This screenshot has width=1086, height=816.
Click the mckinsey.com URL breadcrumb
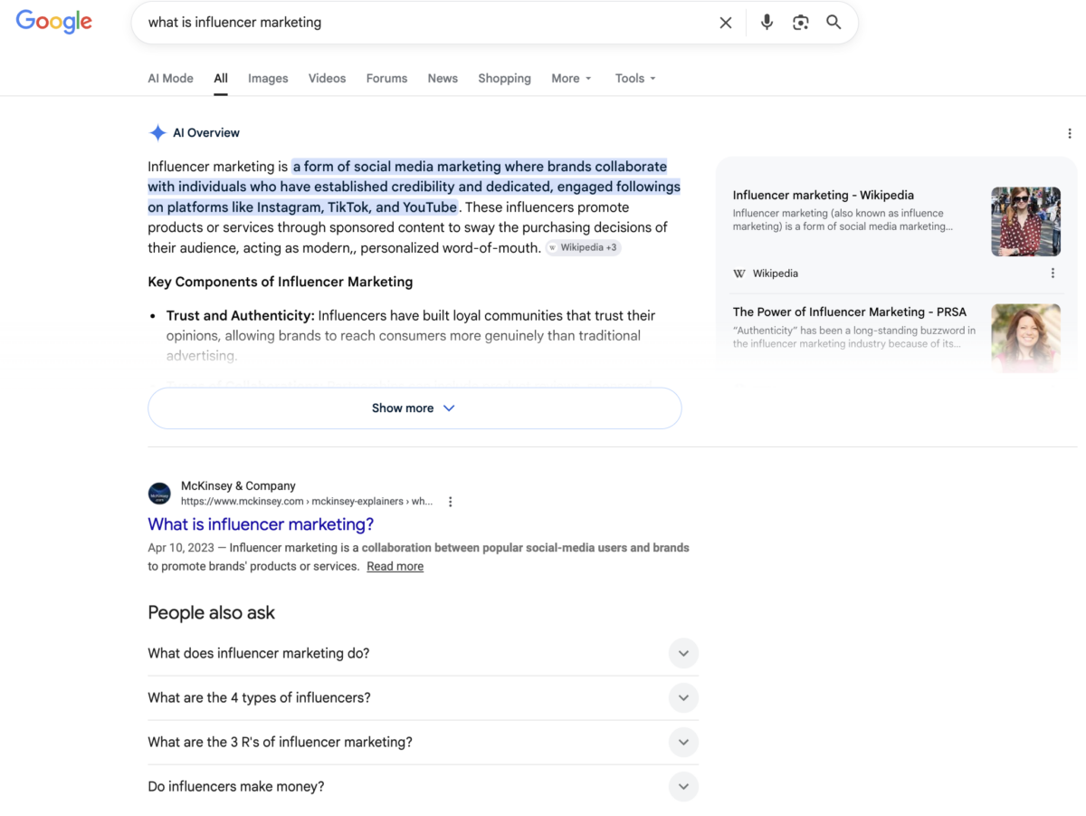pos(306,502)
